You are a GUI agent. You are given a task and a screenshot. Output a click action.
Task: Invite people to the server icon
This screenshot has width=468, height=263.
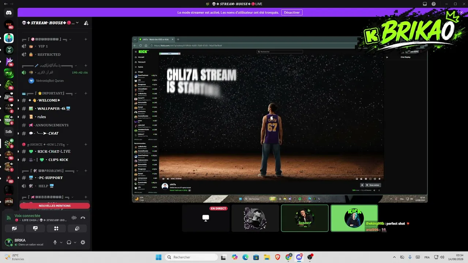tap(86, 23)
